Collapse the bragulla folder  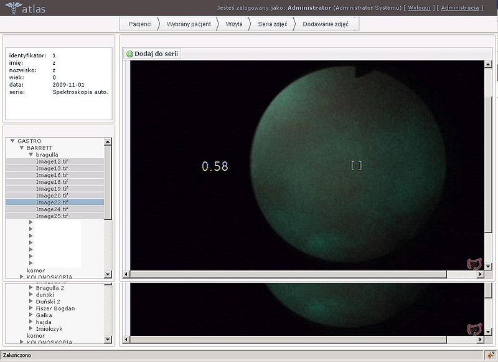pyautogui.click(x=31, y=155)
